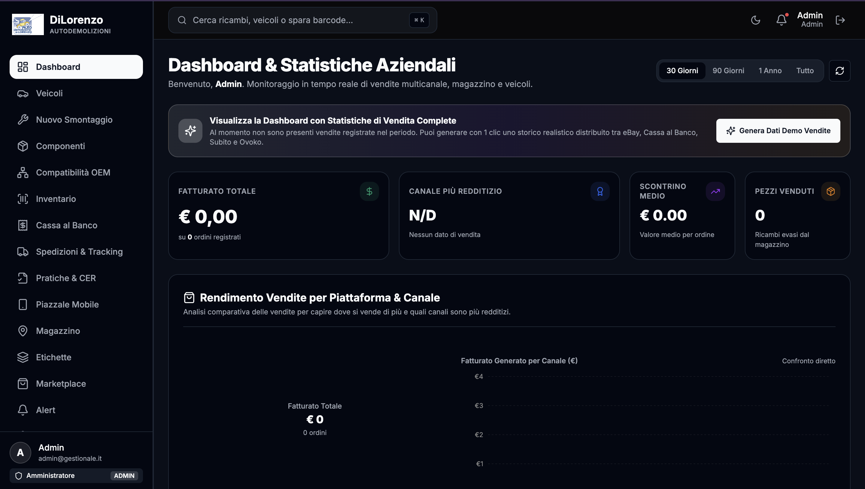Select the 90 Giorni period tab
Viewport: 865px width, 489px height.
(728, 70)
